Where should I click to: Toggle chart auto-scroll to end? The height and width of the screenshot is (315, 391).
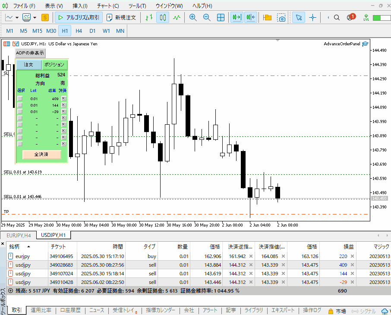[237, 17]
